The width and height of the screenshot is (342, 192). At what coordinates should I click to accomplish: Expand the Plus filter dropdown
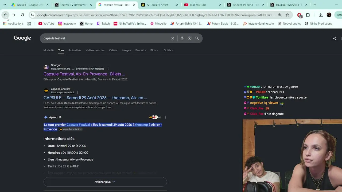click(154, 50)
